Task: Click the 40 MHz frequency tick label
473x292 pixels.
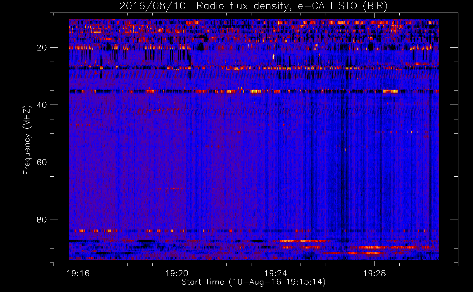Action: 42,105
